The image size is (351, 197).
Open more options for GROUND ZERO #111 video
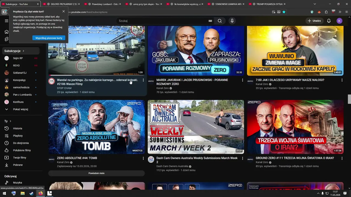click(342, 158)
